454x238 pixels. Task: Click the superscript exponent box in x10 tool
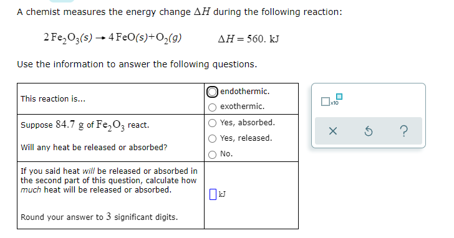pos(339,97)
